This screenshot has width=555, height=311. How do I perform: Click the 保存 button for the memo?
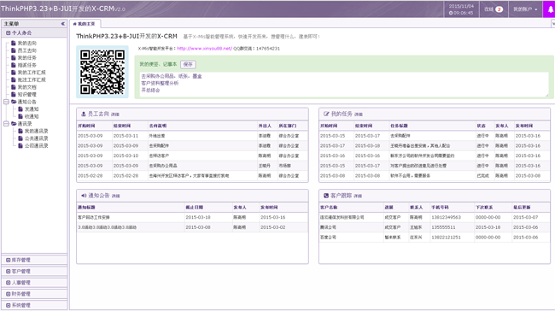[x=188, y=64]
